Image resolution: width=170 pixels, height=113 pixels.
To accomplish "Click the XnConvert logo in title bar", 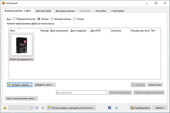I will pos(3,3).
